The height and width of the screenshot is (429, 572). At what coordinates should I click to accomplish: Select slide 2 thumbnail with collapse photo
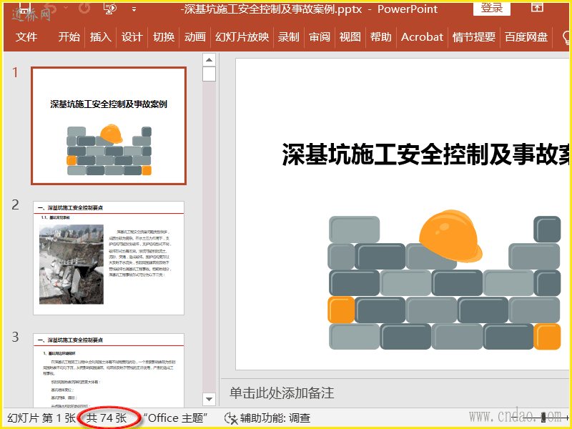109,258
